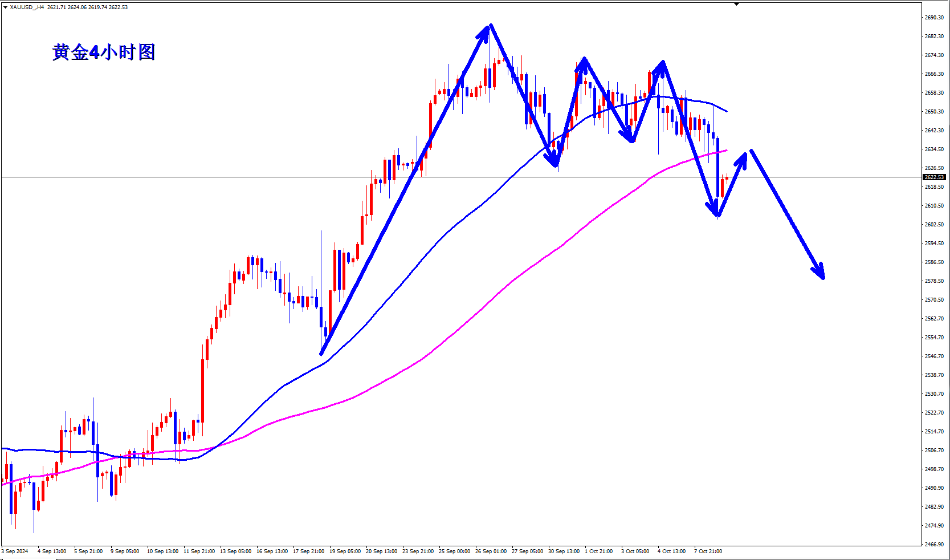Select the 2514.70 price scale value
Screen dimensions: 950x560
(x=934, y=432)
